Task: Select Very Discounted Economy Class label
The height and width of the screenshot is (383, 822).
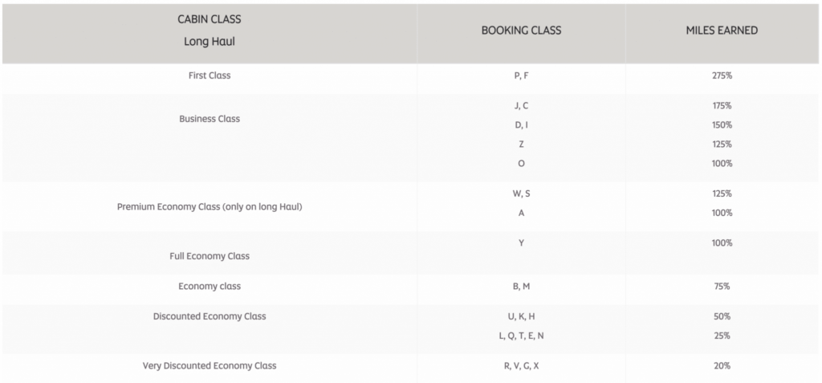Action: click(209, 365)
